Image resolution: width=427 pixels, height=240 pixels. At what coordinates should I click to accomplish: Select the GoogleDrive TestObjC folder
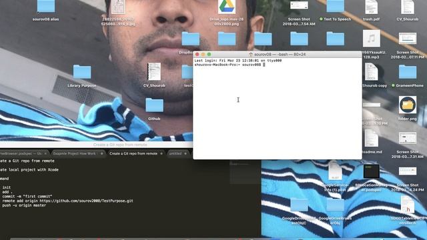point(299,205)
